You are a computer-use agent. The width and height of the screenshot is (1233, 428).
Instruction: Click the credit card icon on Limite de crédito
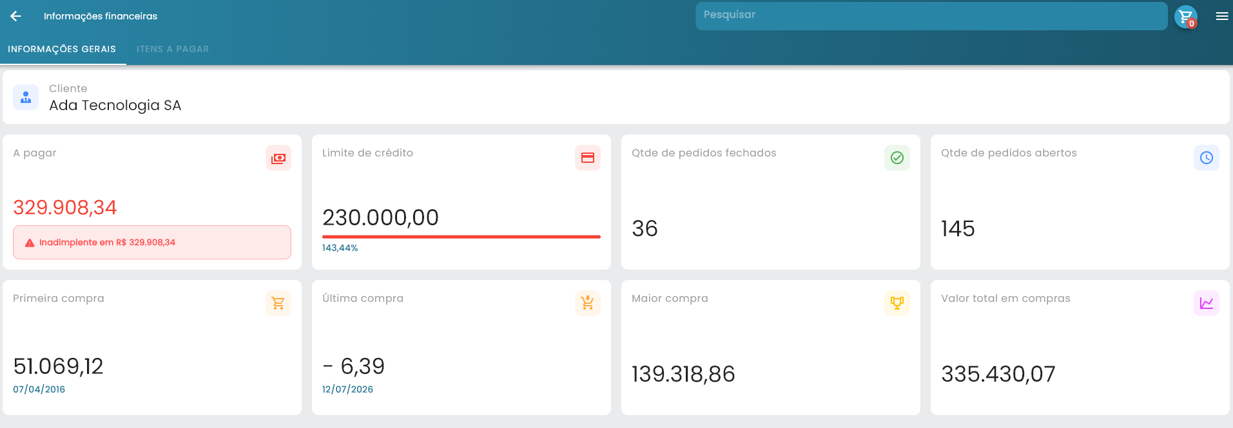click(588, 158)
